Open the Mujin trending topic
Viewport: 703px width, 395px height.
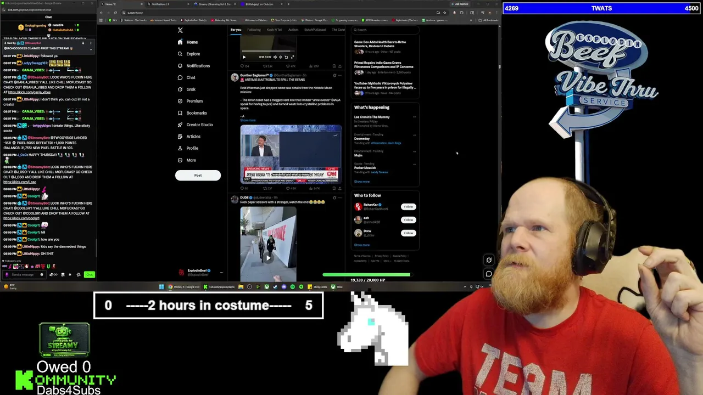tap(358, 155)
